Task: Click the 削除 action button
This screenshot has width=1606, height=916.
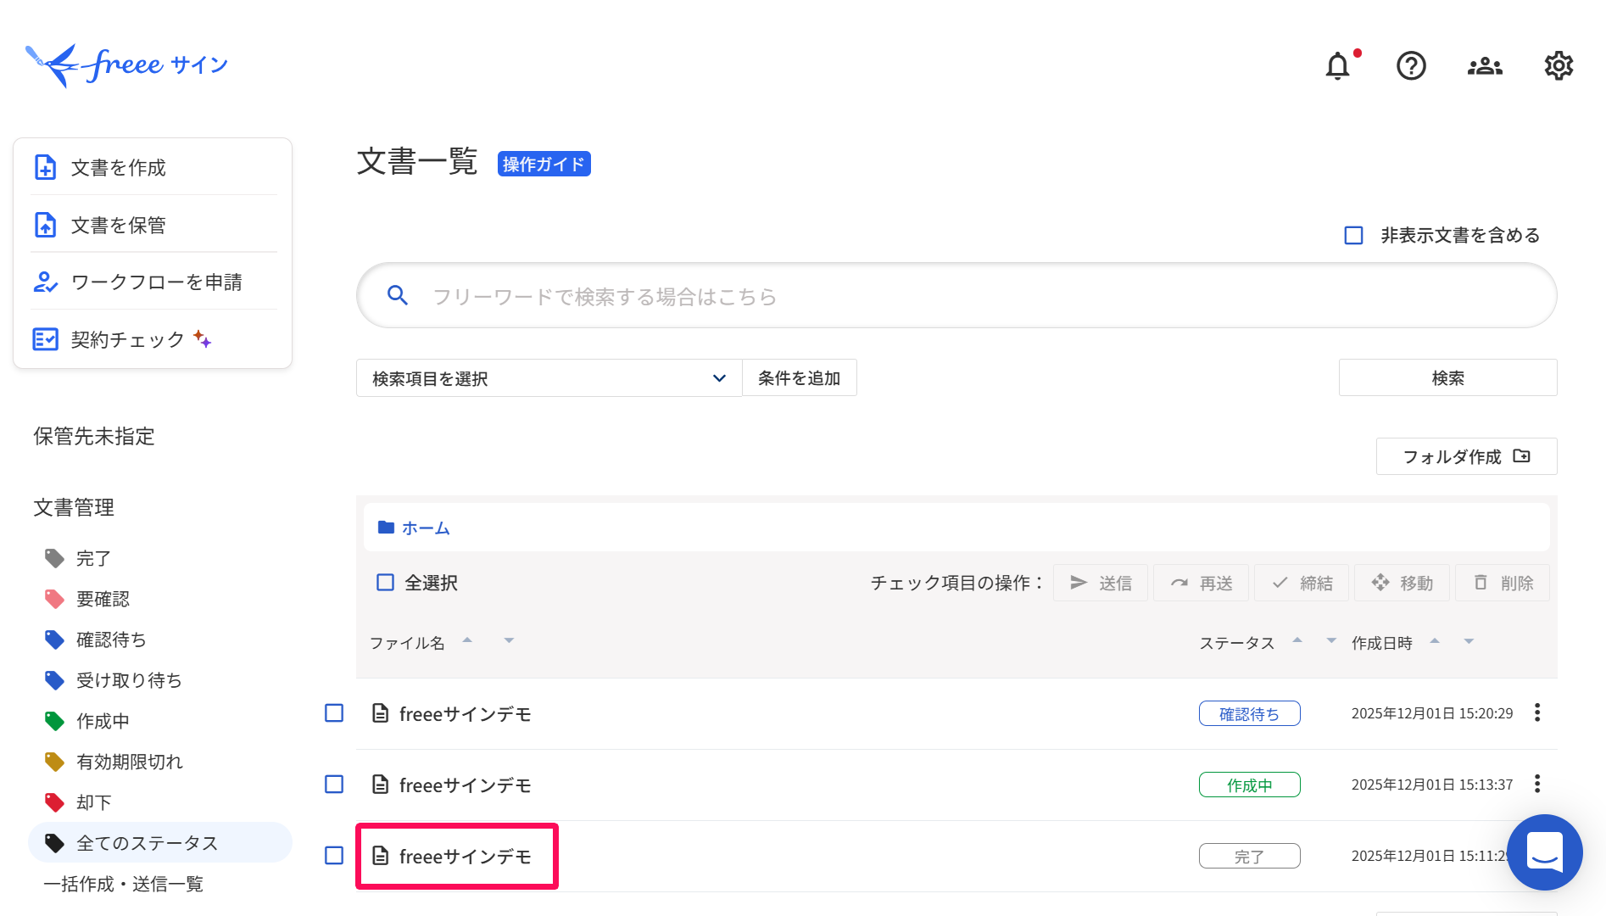Action: [x=1503, y=583]
